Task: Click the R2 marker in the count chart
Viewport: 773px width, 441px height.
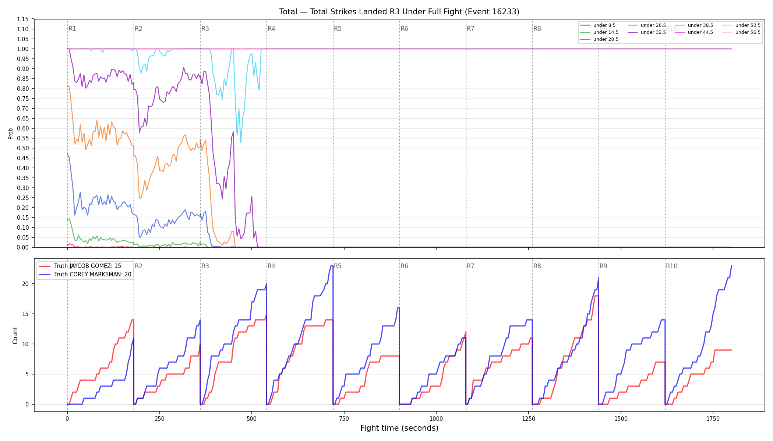Action: click(138, 266)
